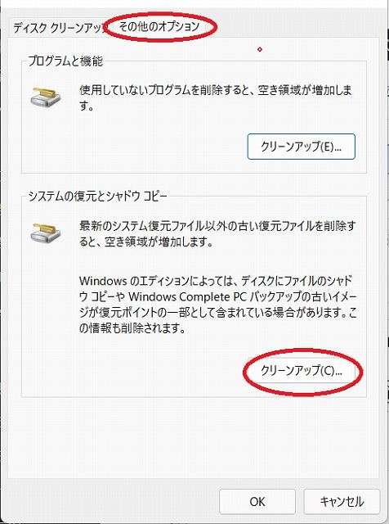Click クリーンアップ(C)... for system restore
This screenshot has height=524, width=389.
tap(301, 370)
